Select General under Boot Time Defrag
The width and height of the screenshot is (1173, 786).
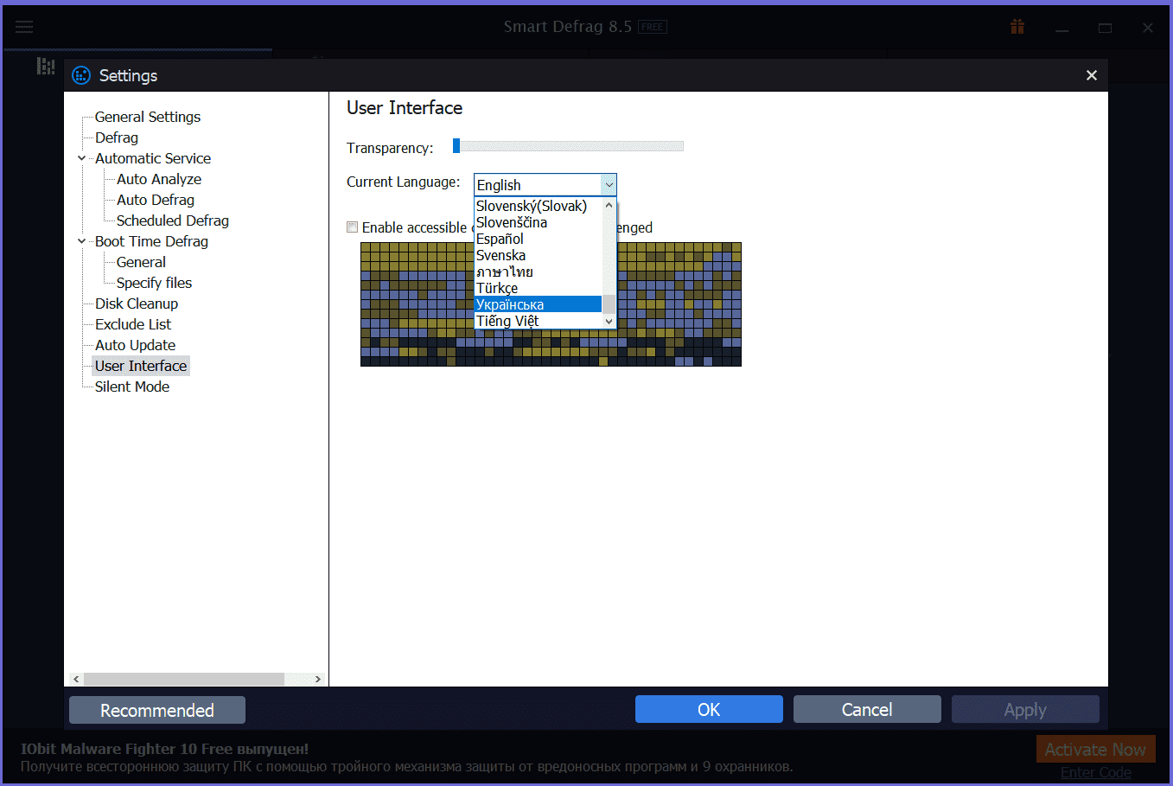point(141,262)
